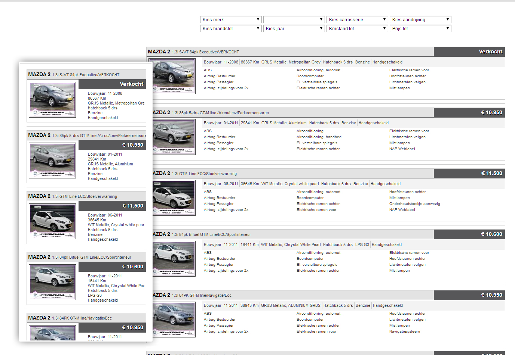515x355 pixels.
Task: Click '86367 Km' in the wide listing
Action: (250, 62)
